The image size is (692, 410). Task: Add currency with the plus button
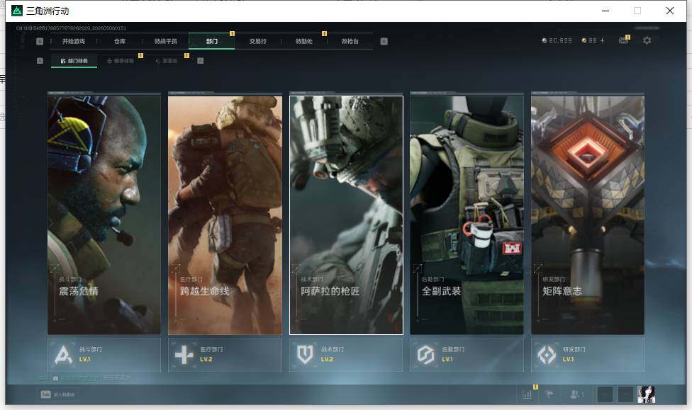coord(602,40)
